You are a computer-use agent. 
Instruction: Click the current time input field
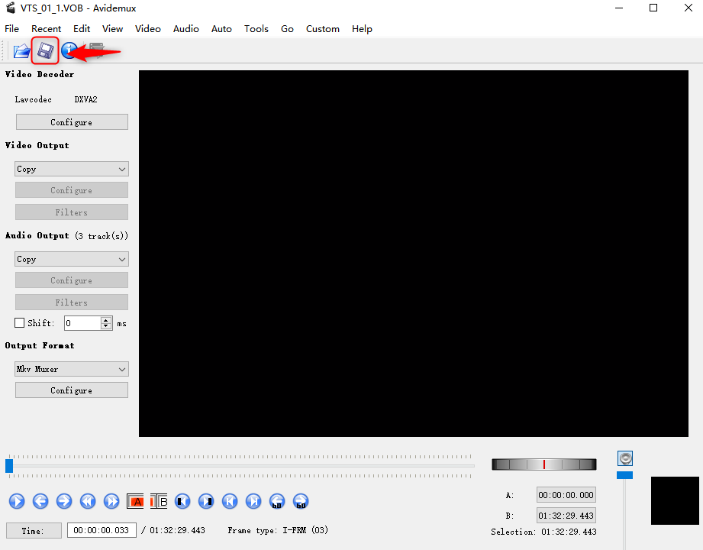[102, 530]
